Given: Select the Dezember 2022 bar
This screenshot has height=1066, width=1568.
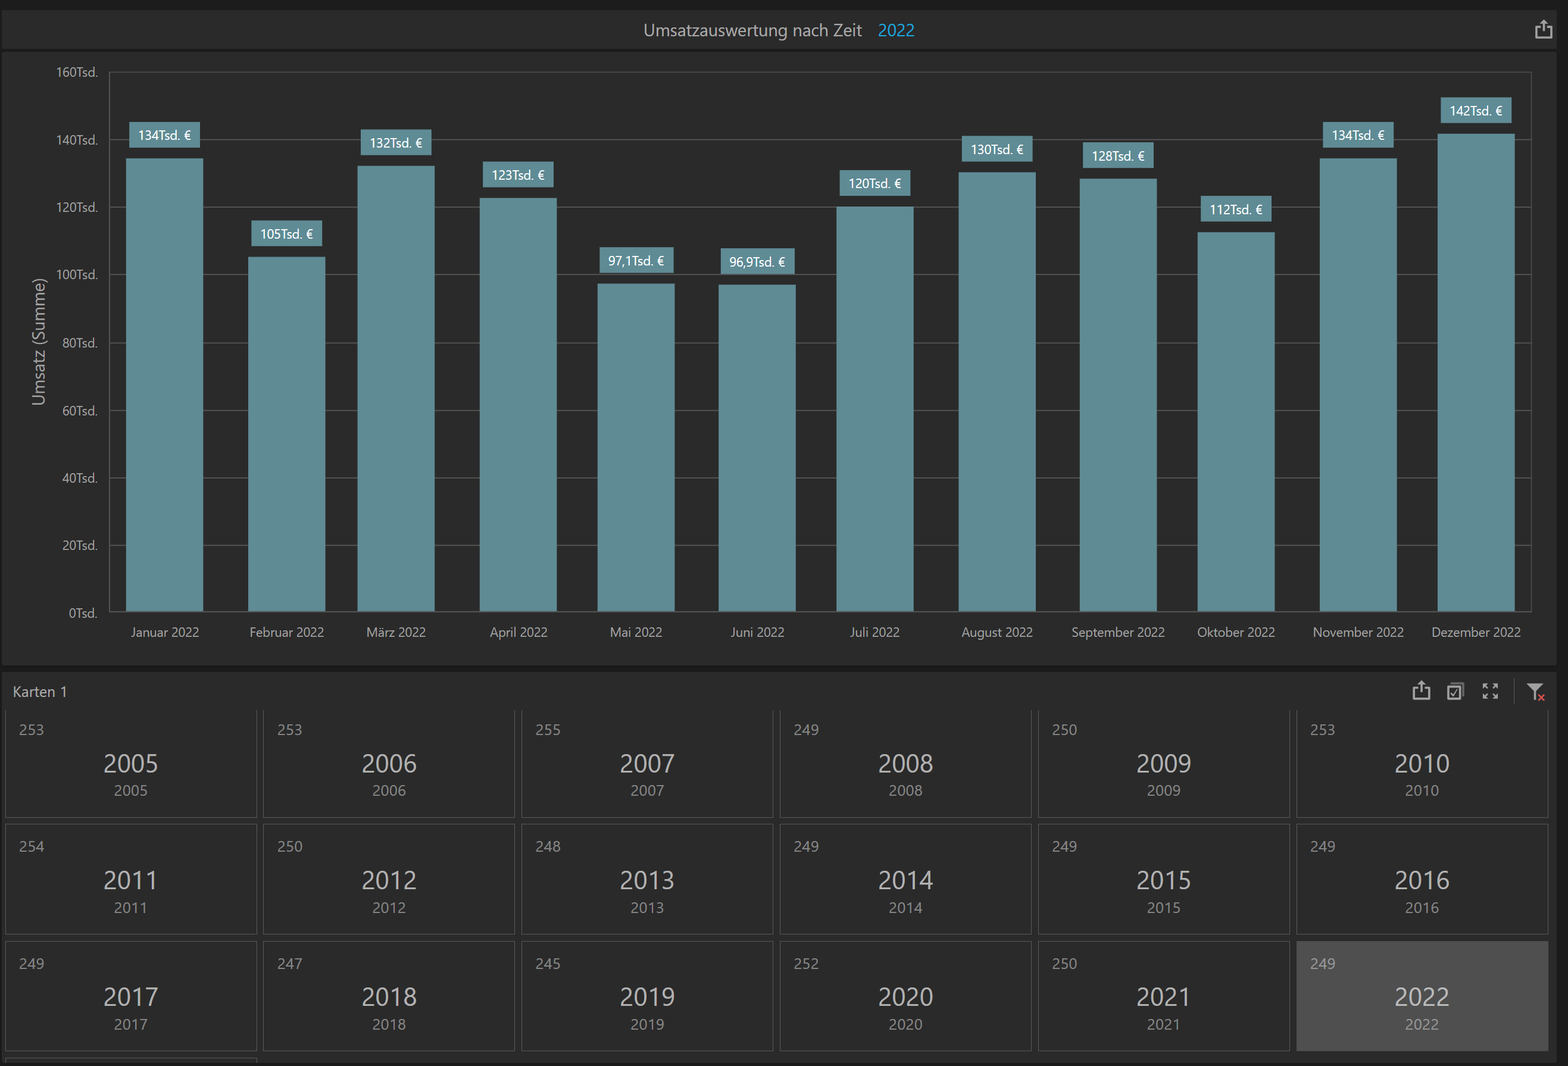Looking at the screenshot, I should (x=1476, y=373).
